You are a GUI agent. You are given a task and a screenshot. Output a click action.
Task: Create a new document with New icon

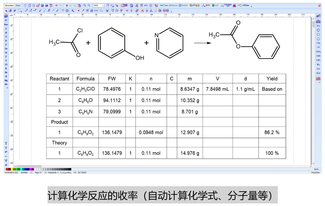(x=25, y=5)
